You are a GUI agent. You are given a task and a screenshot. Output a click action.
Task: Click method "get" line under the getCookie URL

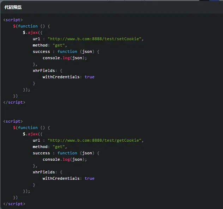pos(50,147)
